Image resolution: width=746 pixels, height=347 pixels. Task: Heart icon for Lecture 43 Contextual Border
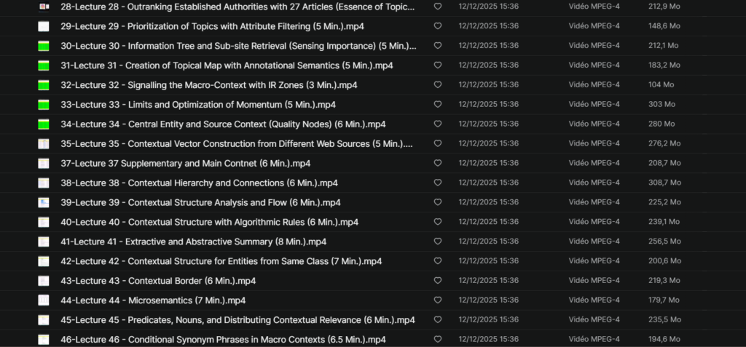(x=438, y=281)
